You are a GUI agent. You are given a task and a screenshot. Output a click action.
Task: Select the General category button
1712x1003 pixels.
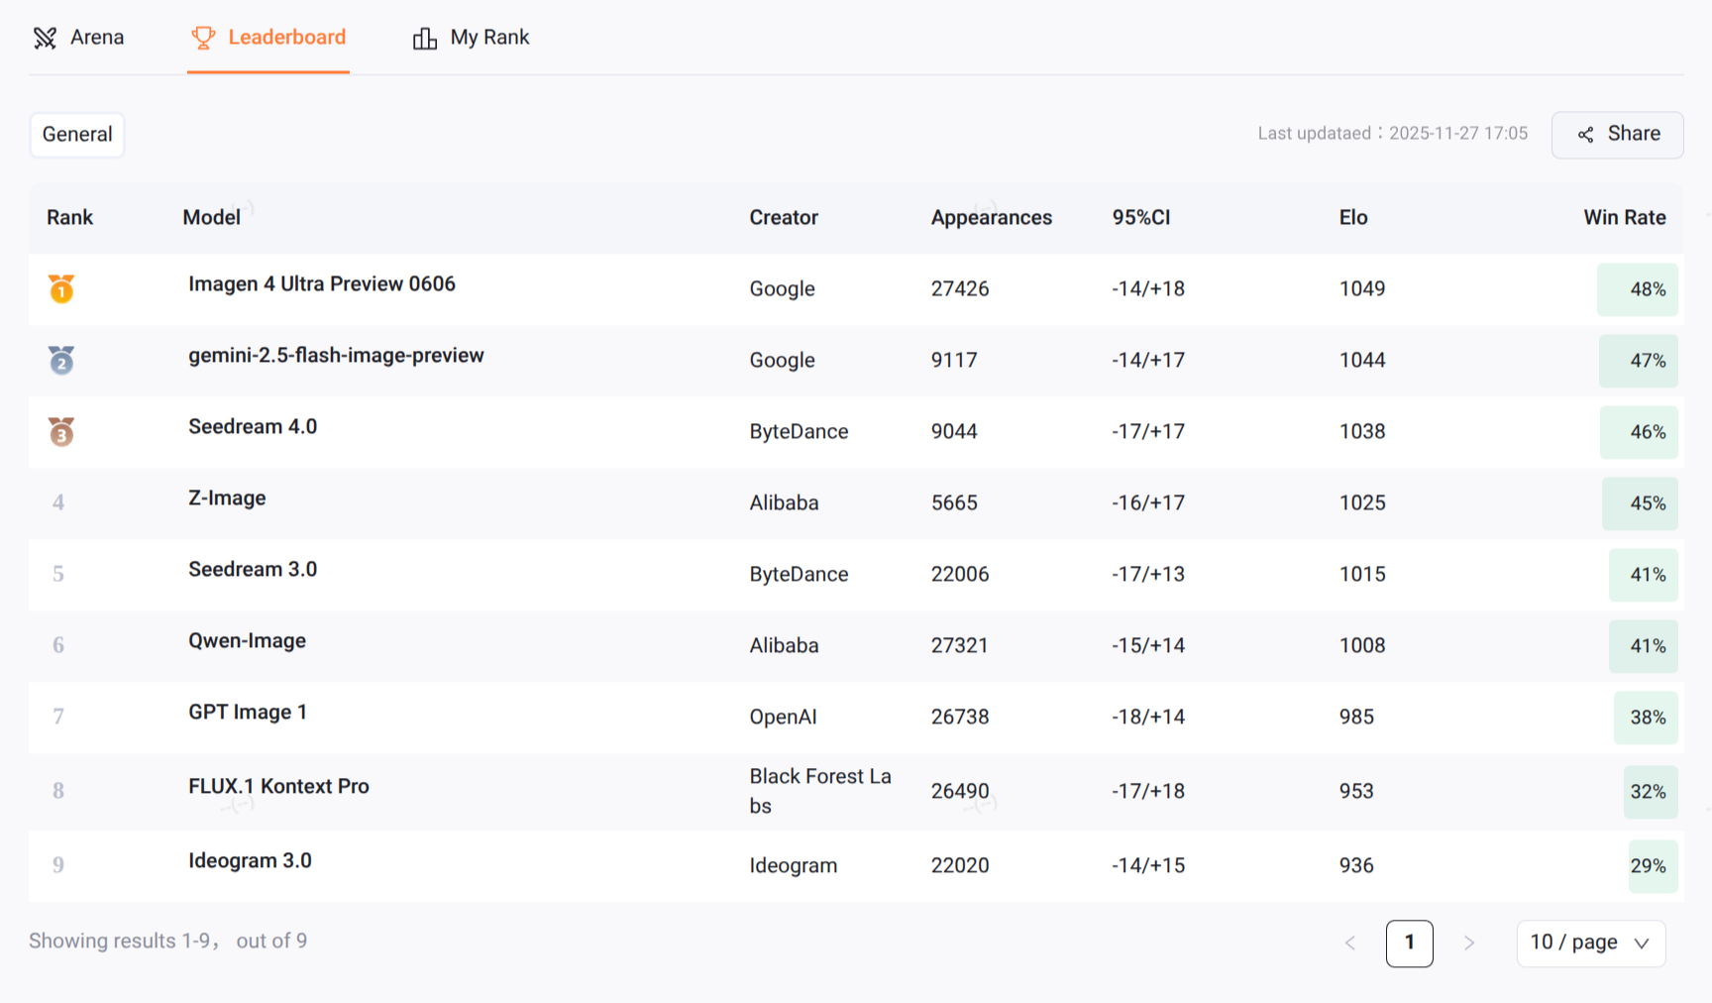point(77,135)
